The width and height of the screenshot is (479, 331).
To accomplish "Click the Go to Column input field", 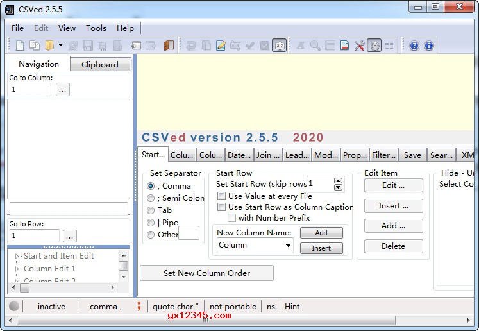I will point(30,90).
